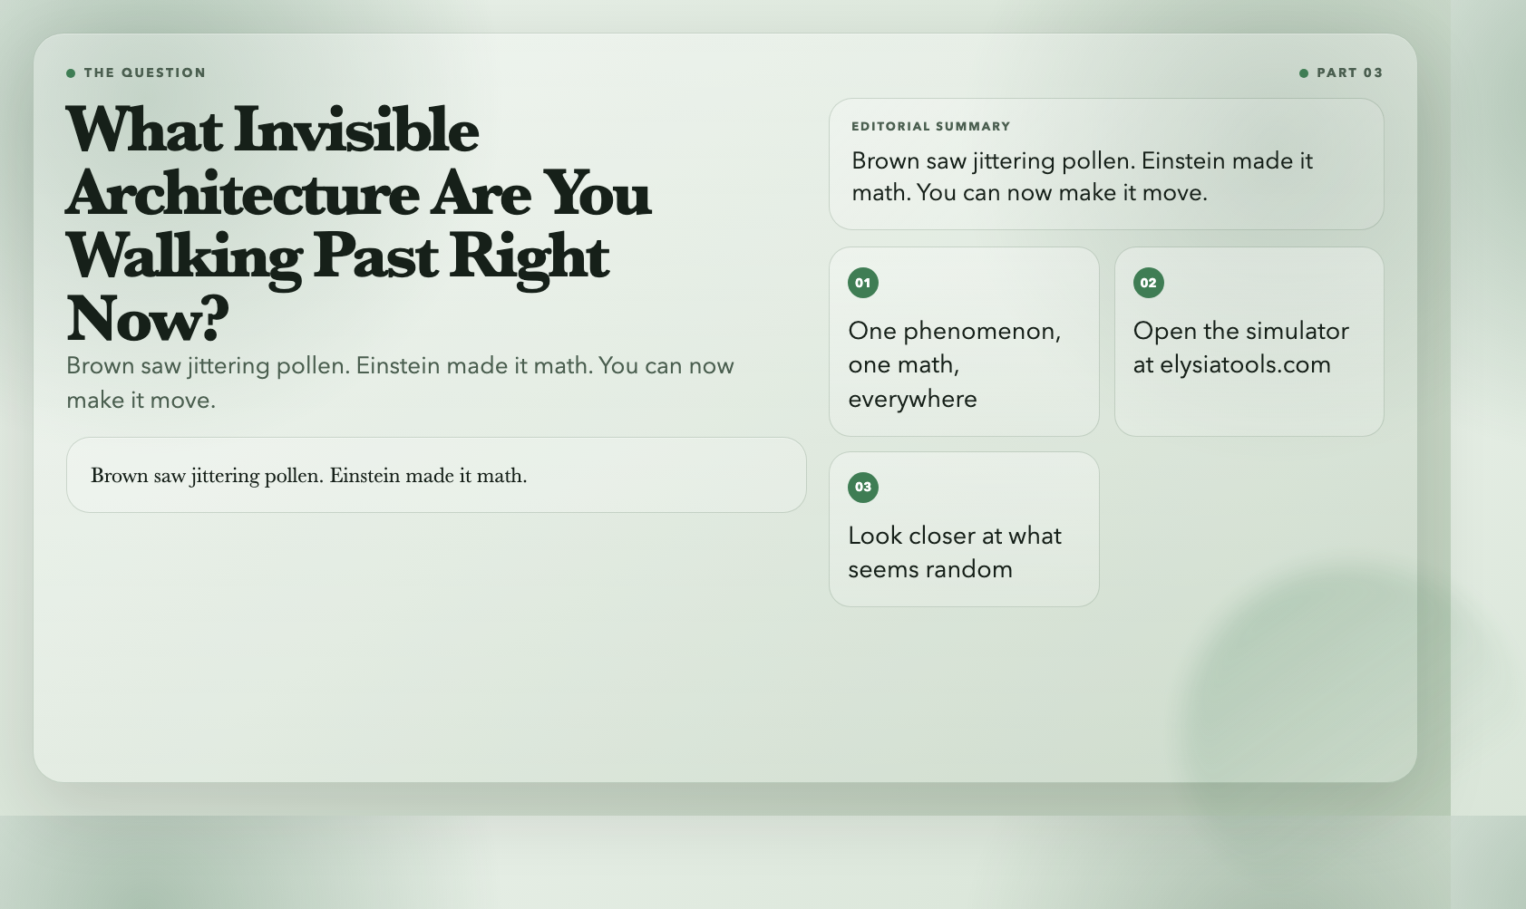Click the green dot beside THE QUESTION
This screenshot has height=909, width=1526.
click(71, 73)
